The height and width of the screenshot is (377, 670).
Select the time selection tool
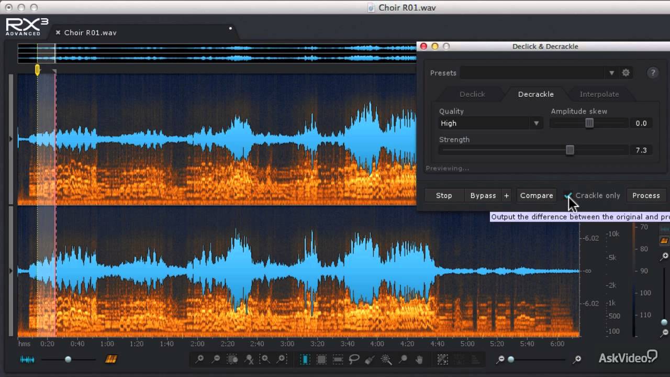tap(305, 359)
